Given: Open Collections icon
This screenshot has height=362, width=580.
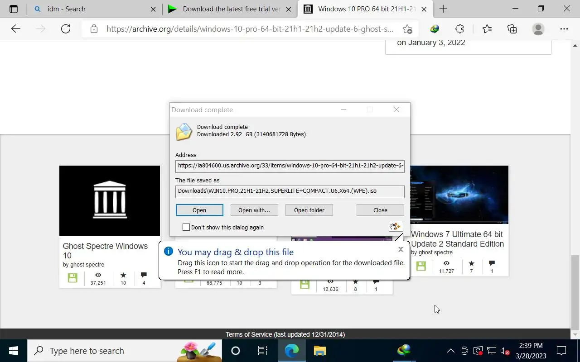Looking at the screenshot, I should point(512,29).
